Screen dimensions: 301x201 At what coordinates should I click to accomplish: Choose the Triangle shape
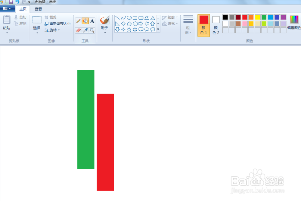tap(153, 18)
